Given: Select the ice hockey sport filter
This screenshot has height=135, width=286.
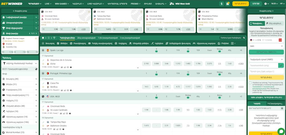Looking at the screenshot, I should (100, 44).
